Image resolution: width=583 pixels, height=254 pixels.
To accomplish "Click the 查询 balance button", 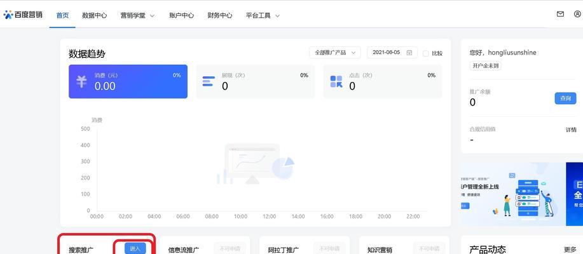I will [566, 98].
